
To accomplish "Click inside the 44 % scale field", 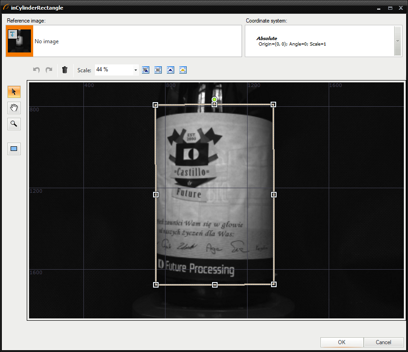I will pos(113,70).
